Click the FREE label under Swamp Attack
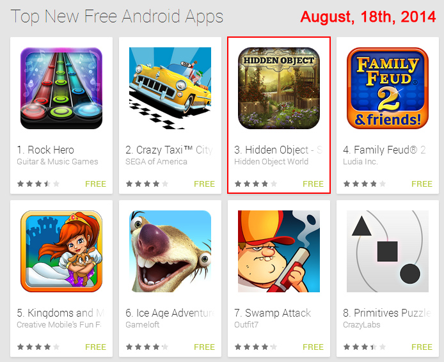Viewport: 444px width, 362px height. [313, 347]
